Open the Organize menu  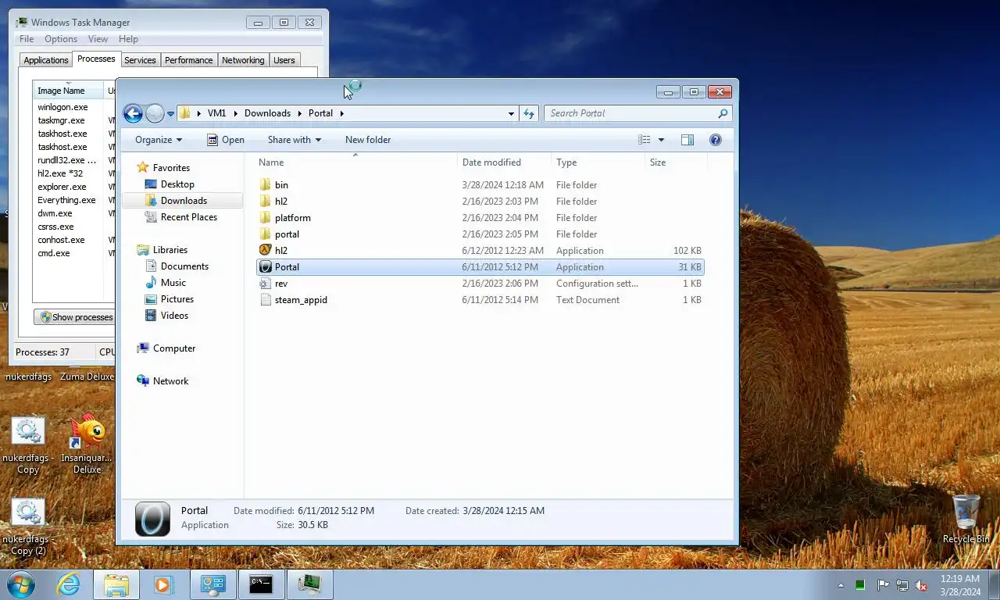[x=159, y=140]
